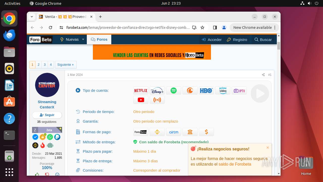Click the post #1 permalink
Viewport: 323px width, 182px height.
270,75
